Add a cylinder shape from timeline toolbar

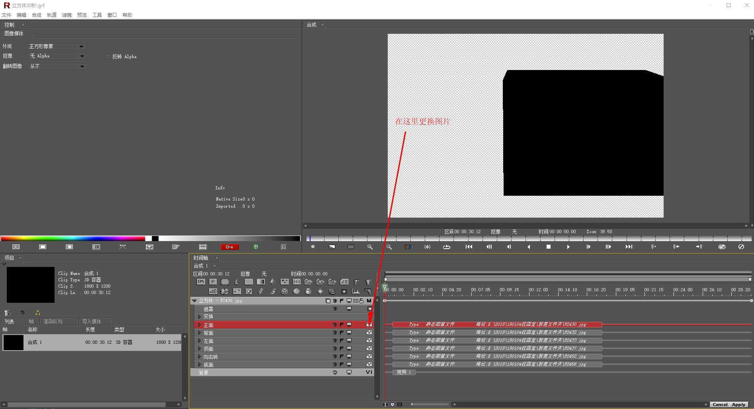pos(308,292)
